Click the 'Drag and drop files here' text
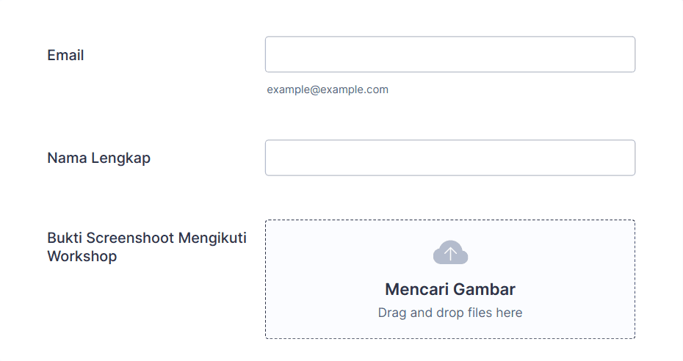Image resolution: width=683 pixels, height=361 pixels. [x=450, y=313]
